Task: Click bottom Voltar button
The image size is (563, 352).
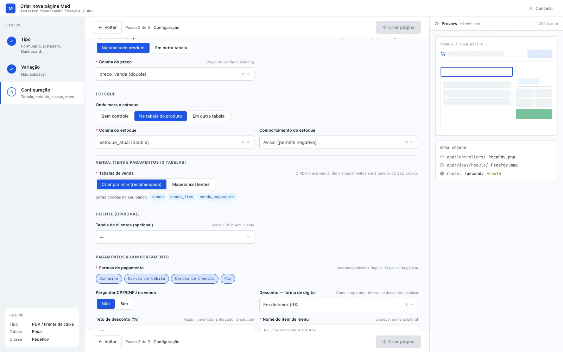Action: coord(107,342)
